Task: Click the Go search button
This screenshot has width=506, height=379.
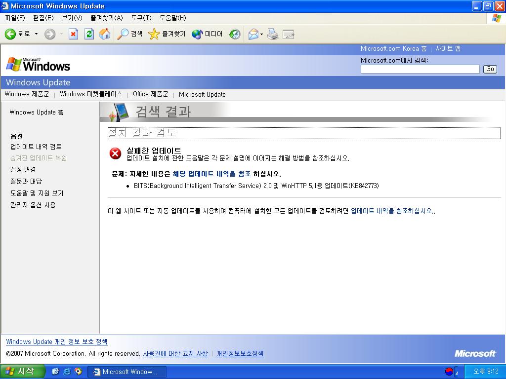Action: (490, 69)
